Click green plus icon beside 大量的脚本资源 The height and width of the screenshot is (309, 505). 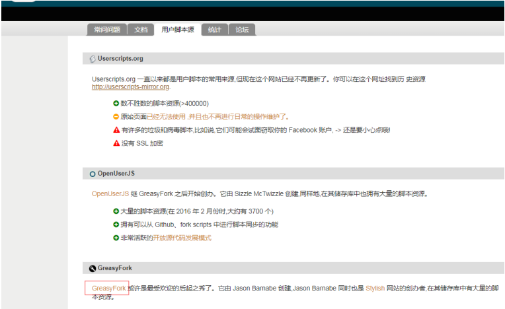(x=116, y=211)
